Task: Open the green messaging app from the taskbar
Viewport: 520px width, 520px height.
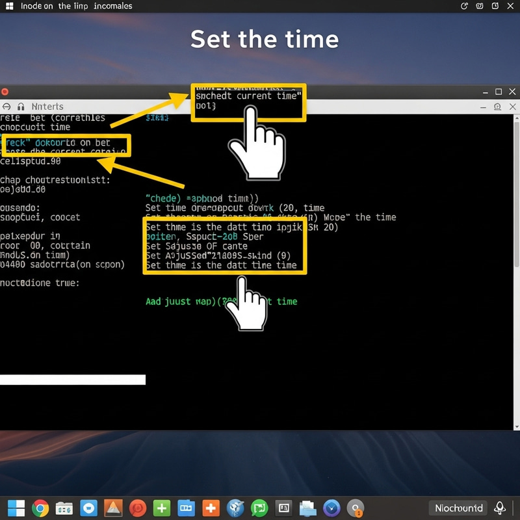Action: 259,508
